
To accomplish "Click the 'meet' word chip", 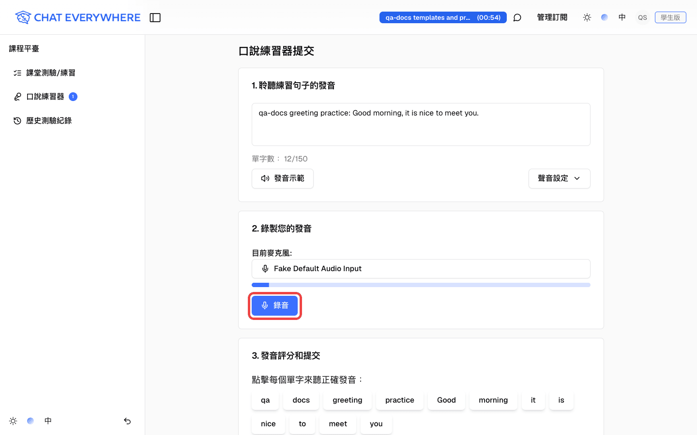I will pos(338,424).
